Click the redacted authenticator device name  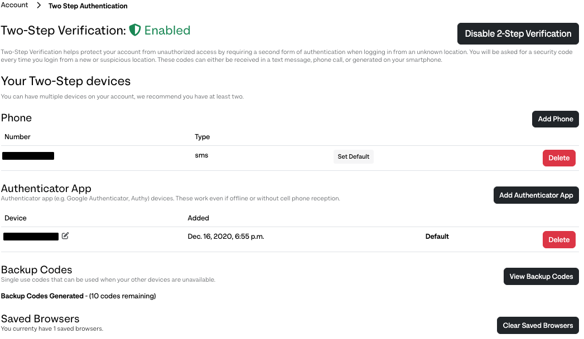[x=31, y=237]
